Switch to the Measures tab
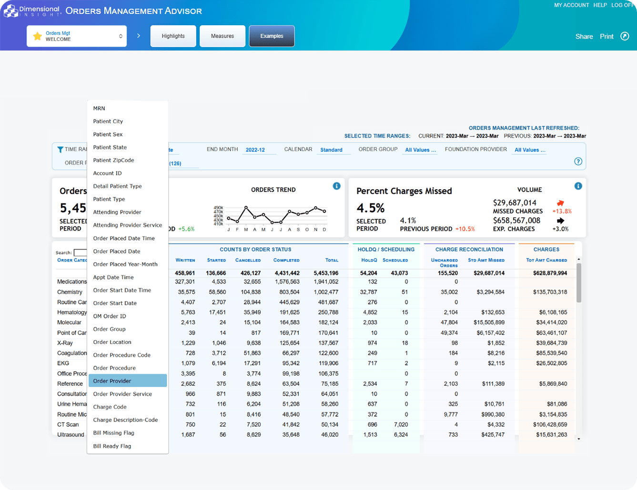637x490 pixels. click(222, 36)
